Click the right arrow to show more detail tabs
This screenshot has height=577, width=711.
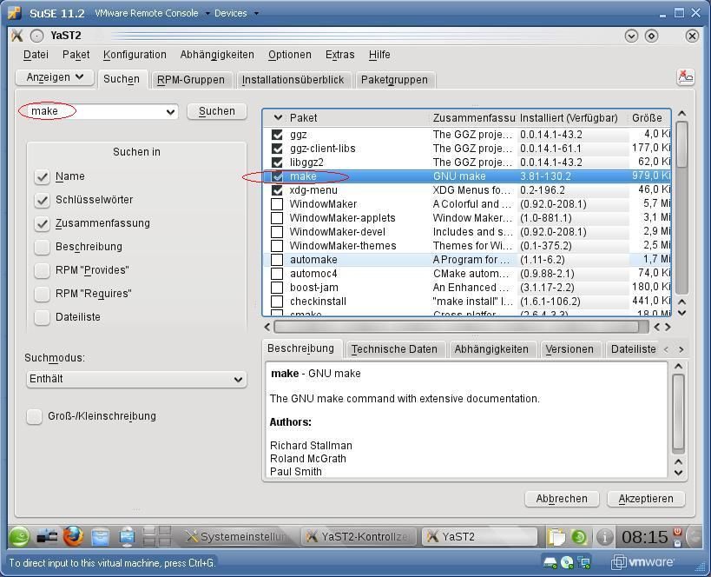point(681,349)
